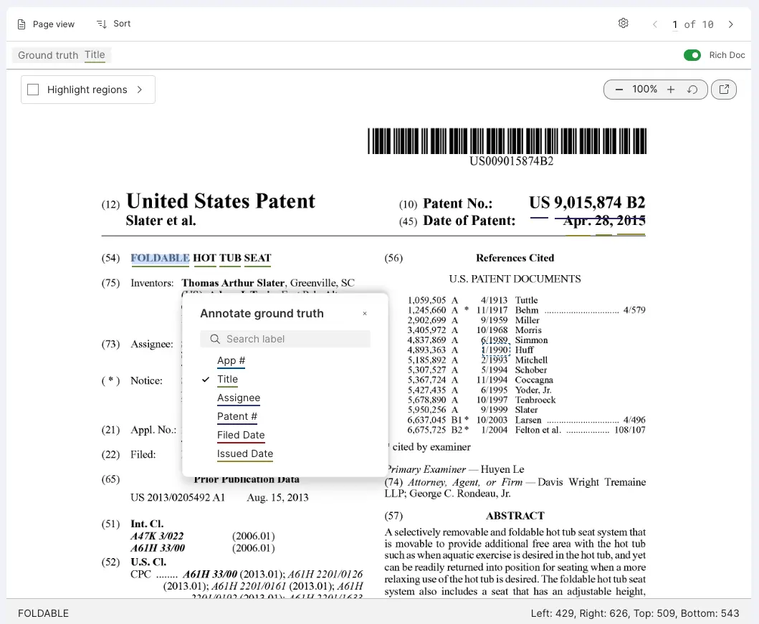Screen dimensions: 759x624
Task: Open settings via the gear icon
Action: pyautogui.click(x=623, y=23)
